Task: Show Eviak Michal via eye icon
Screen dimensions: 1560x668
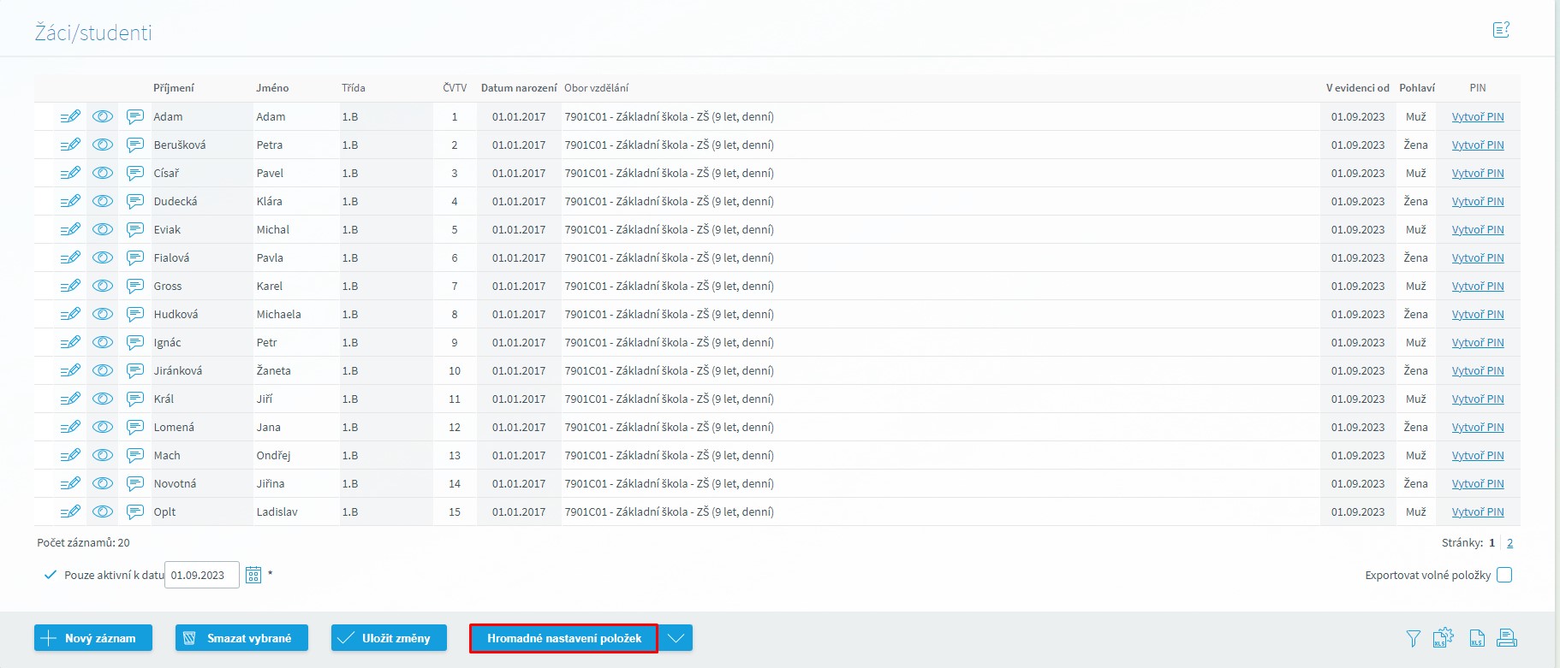Action: [x=103, y=229]
